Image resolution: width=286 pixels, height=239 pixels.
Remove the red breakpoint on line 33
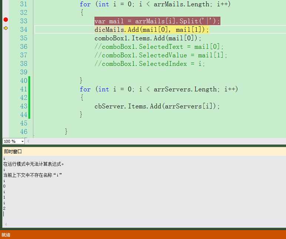click(6, 20)
